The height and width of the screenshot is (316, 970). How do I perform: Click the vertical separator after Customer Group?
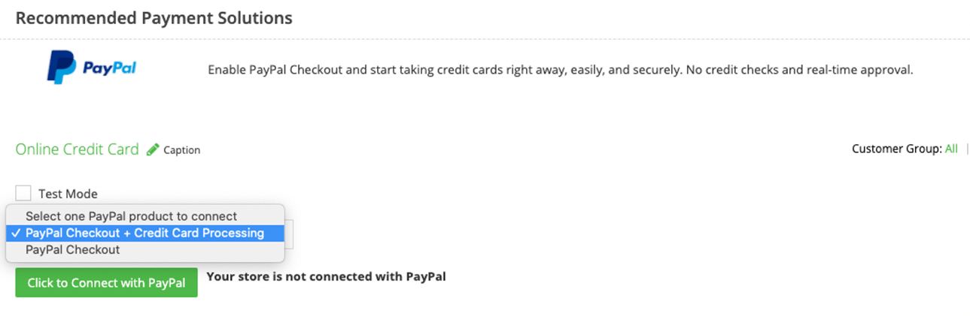coord(967,149)
